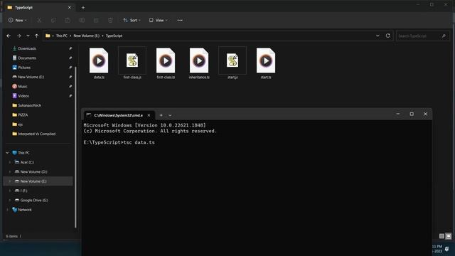Click This PC in the breadcrumb
Image resolution: width=455 pixels, height=256 pixels.
tap(62, 36)
